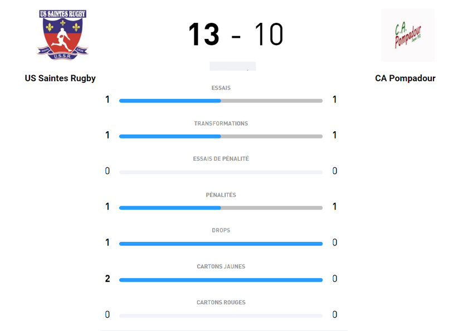Click the Transformations progress bar
Image resolution: width=458 pixels, height=331 pixels.
(x=221, y=136)
